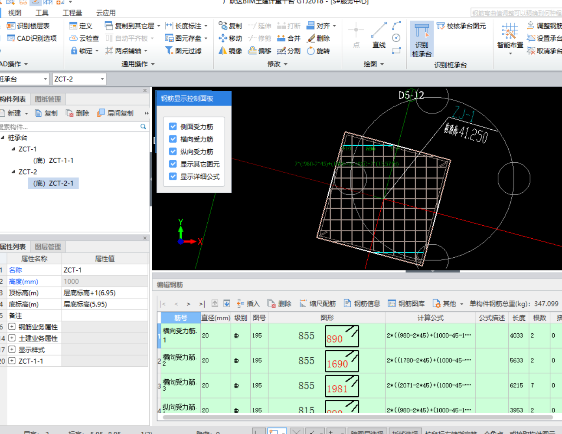The image size is (562, 434).
Task: Switch to 图层管理 tab
Action: 48,247
